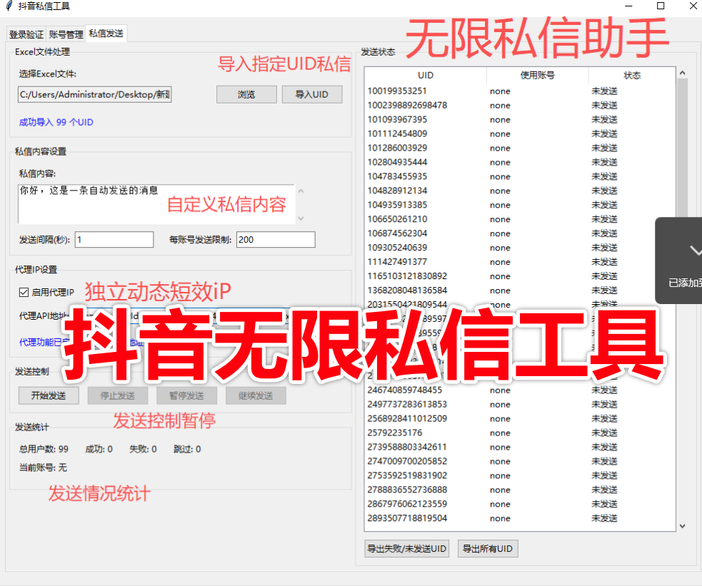Click the 导入UID button
The height and width of the screenshot is (586, 702).
[312, 94]
